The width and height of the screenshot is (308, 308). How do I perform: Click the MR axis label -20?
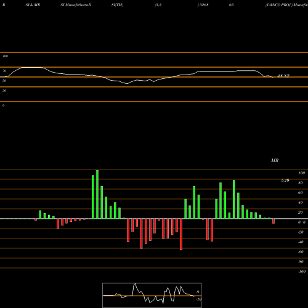pyautogui.click(x=301, y=232)
